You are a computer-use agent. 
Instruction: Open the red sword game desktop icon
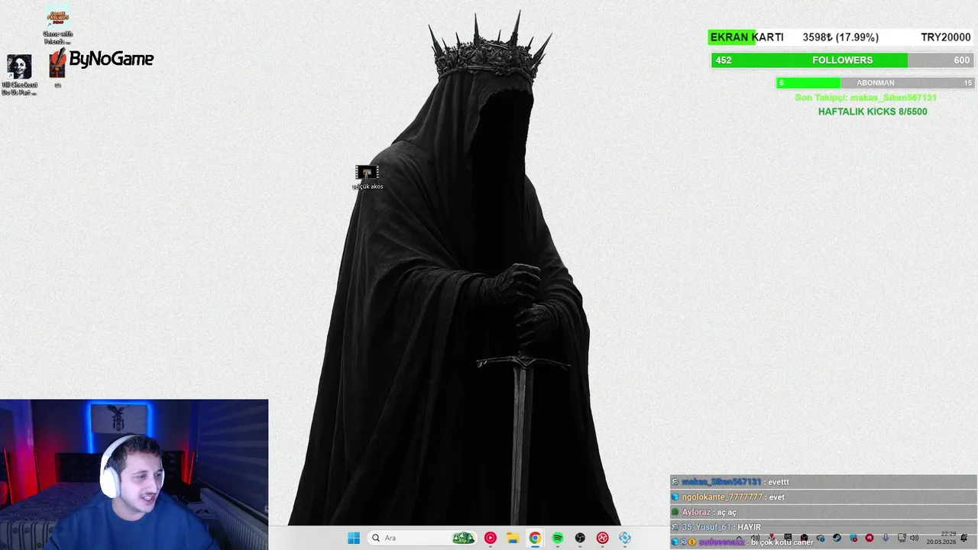point(57,69)
